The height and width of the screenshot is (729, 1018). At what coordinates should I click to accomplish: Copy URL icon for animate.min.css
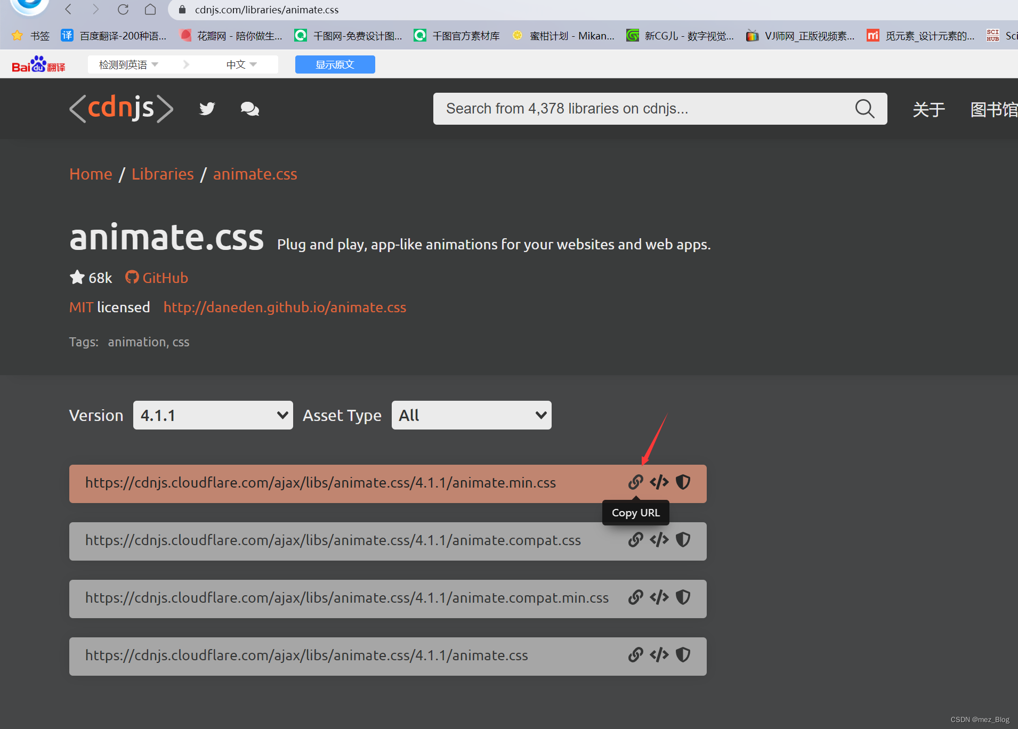pos(635,482)
